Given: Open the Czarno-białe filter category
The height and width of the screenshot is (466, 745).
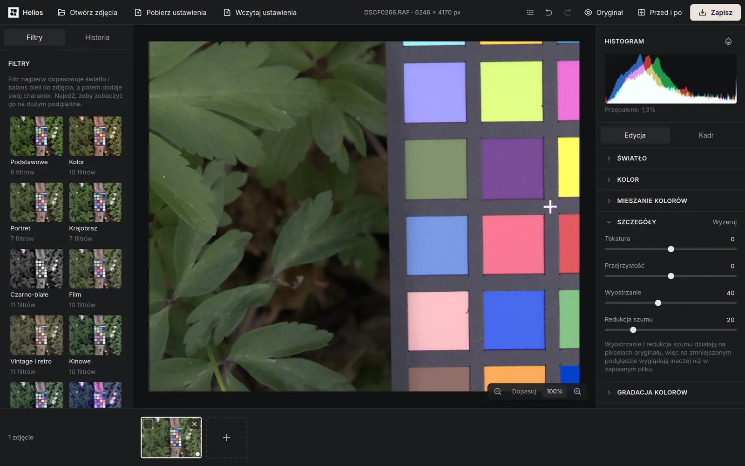Looking at the screenshot, I should coord(37,279).
